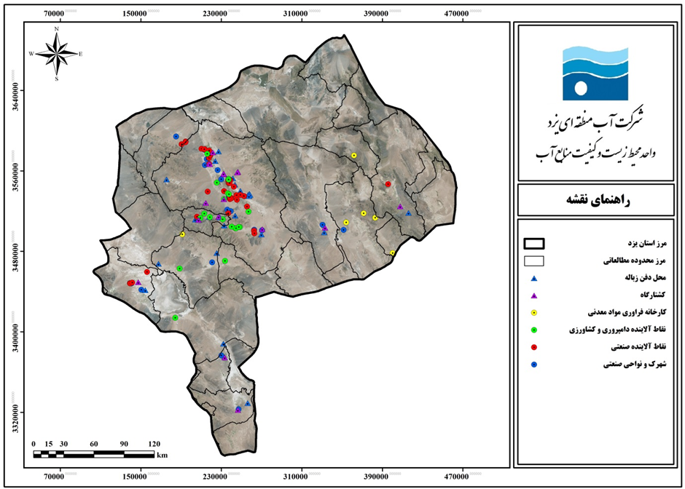The image size is (685, 489).
Task: Click the yellow circle mineral processing legend symbol
Action: (x=533, y=312)
